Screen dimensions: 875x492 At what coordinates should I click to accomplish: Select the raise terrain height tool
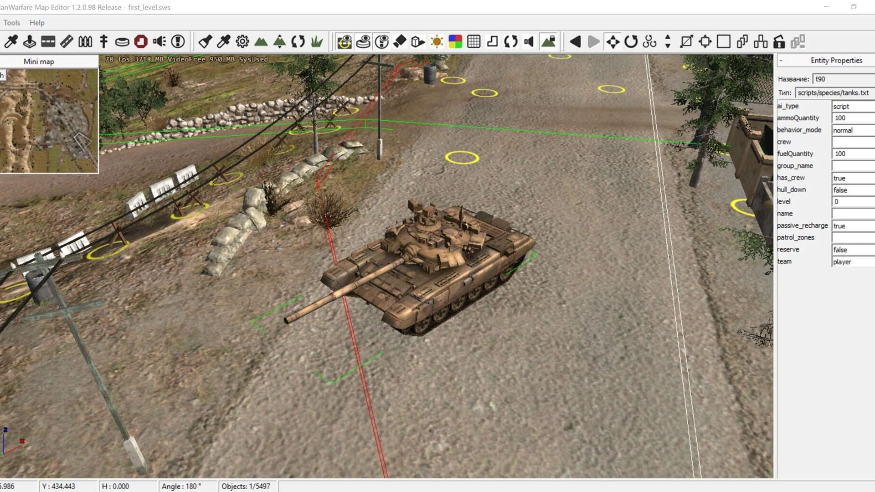pos(279,41)
